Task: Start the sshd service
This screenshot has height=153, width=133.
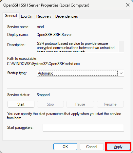Action: coord(21,104)
